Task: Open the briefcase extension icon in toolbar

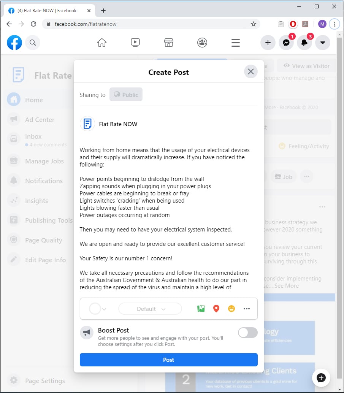Action: tap(281, 24)
